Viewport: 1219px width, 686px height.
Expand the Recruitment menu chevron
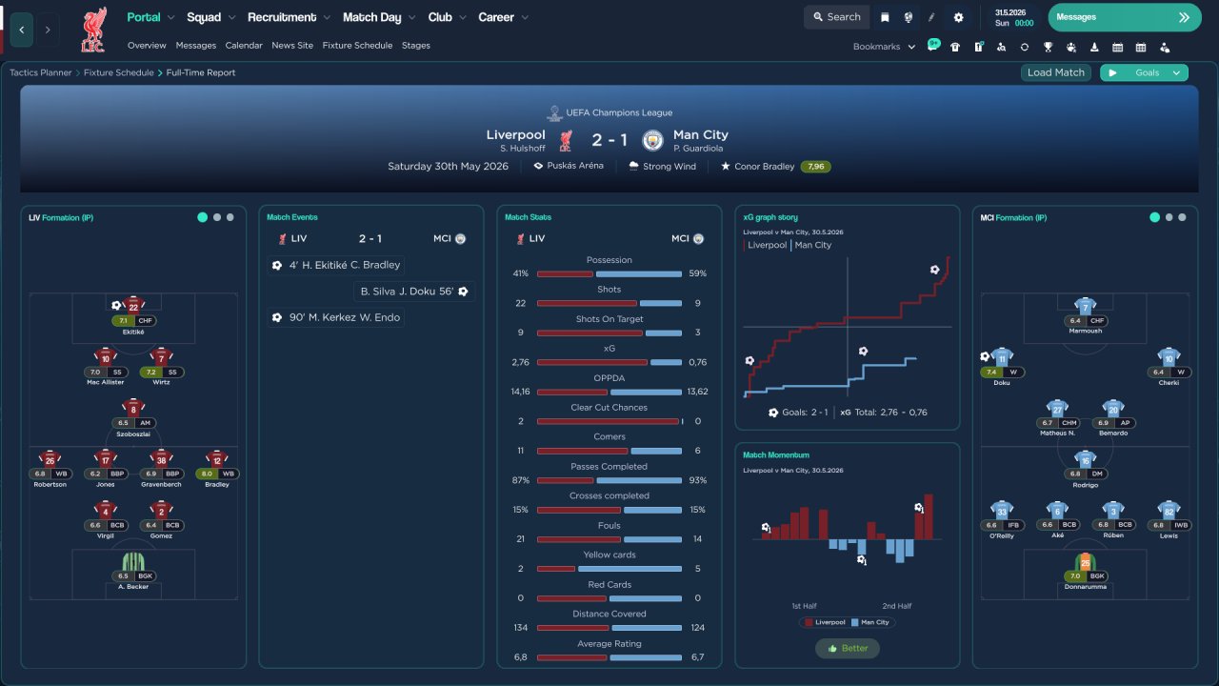click(x=327, y=17)
